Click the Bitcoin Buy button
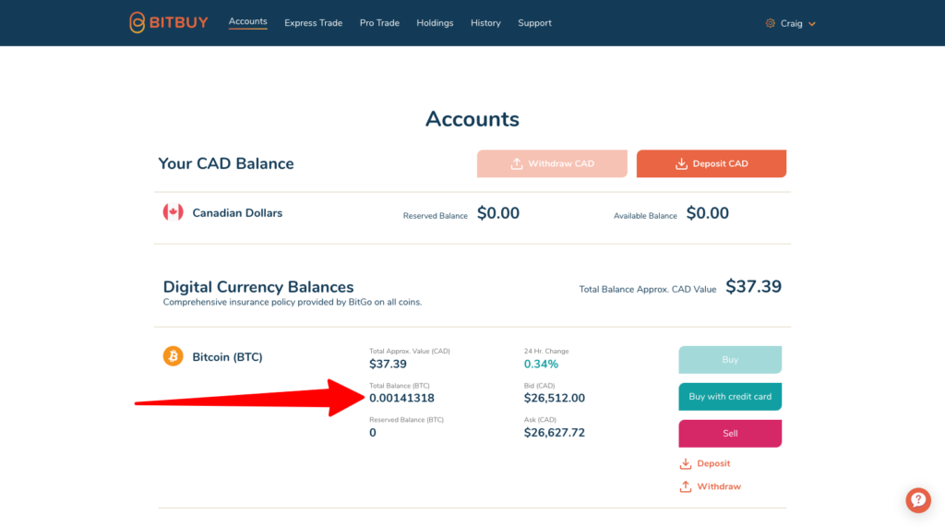Screen dimensions: 945x527 [x=730, y=359]
